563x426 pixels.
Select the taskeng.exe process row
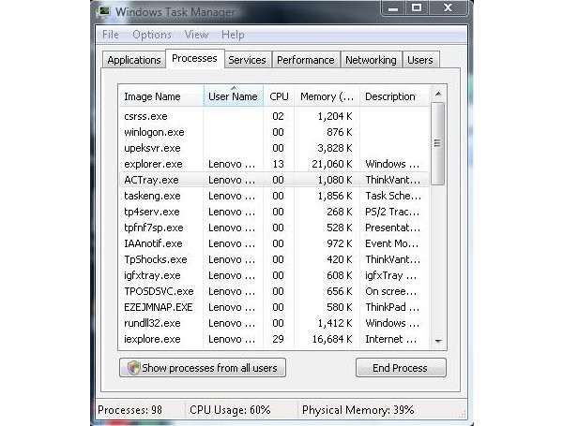(274, 196)
